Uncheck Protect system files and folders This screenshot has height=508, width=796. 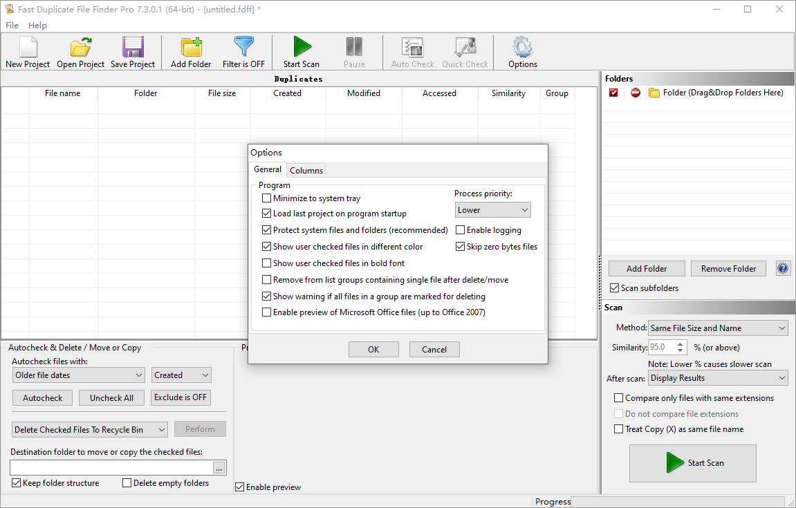pos(266,230)
